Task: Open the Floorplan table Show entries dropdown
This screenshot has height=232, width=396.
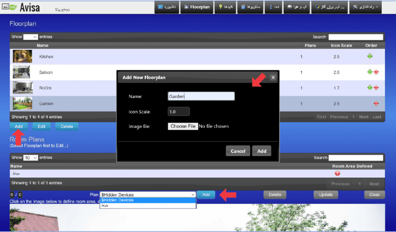Action: point(30,37)
